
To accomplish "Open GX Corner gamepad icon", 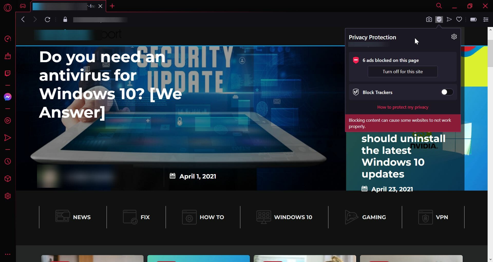I will 23,6.
